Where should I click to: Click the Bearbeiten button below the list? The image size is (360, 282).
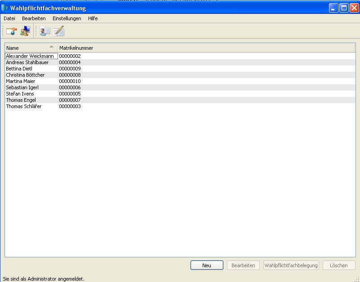pos(243,265)
